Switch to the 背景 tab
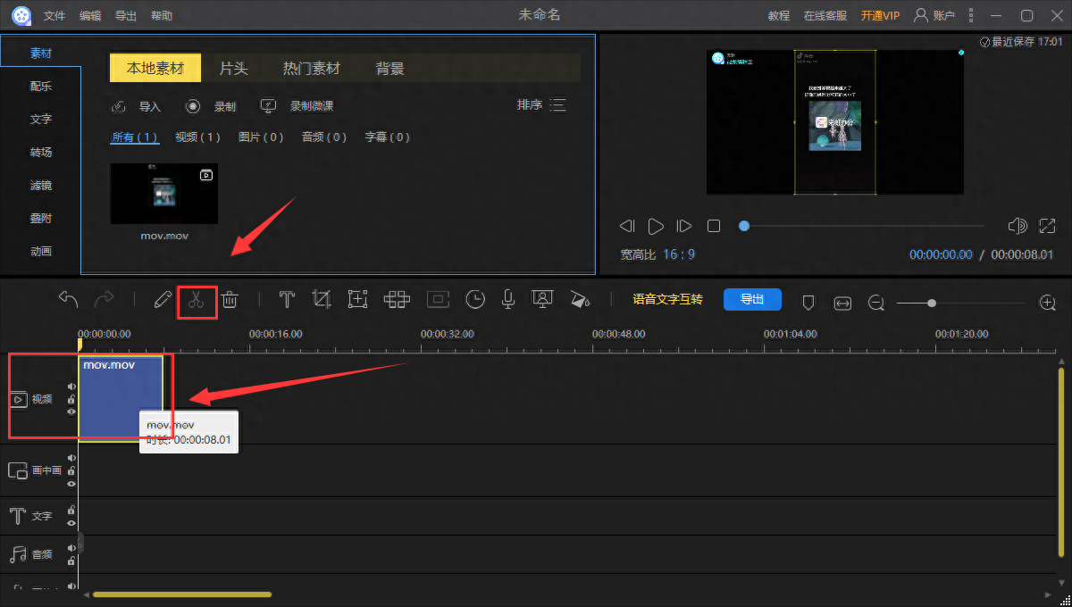Screen dimensions: 1072x607 click(390, 68)
